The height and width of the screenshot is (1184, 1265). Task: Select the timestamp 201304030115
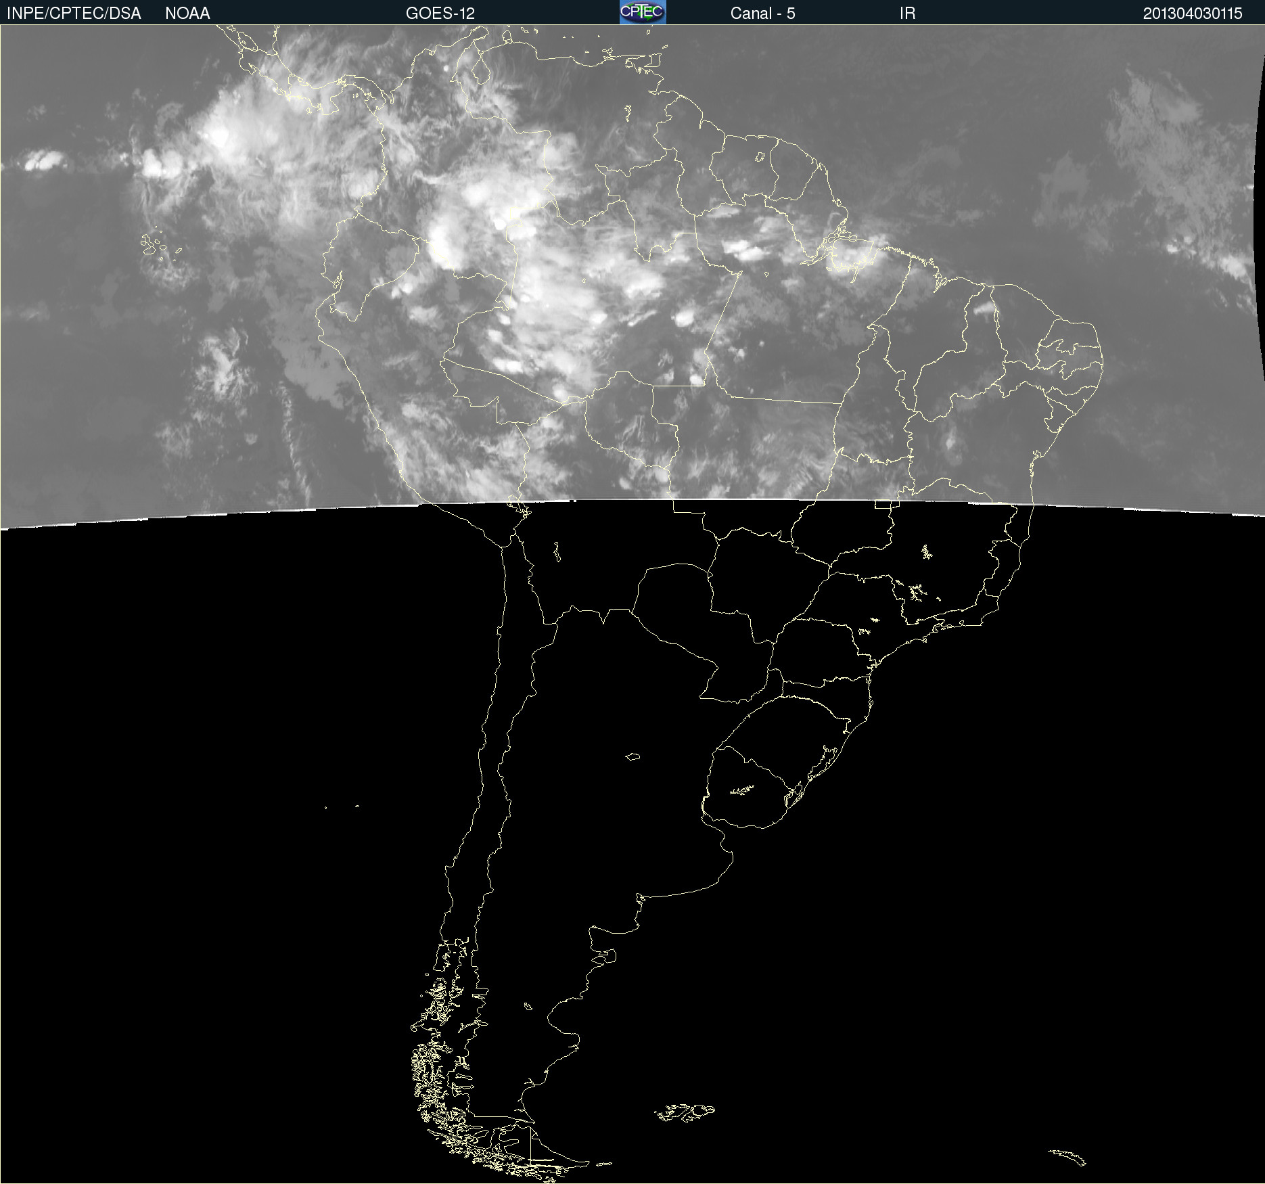coord(1193,14)
